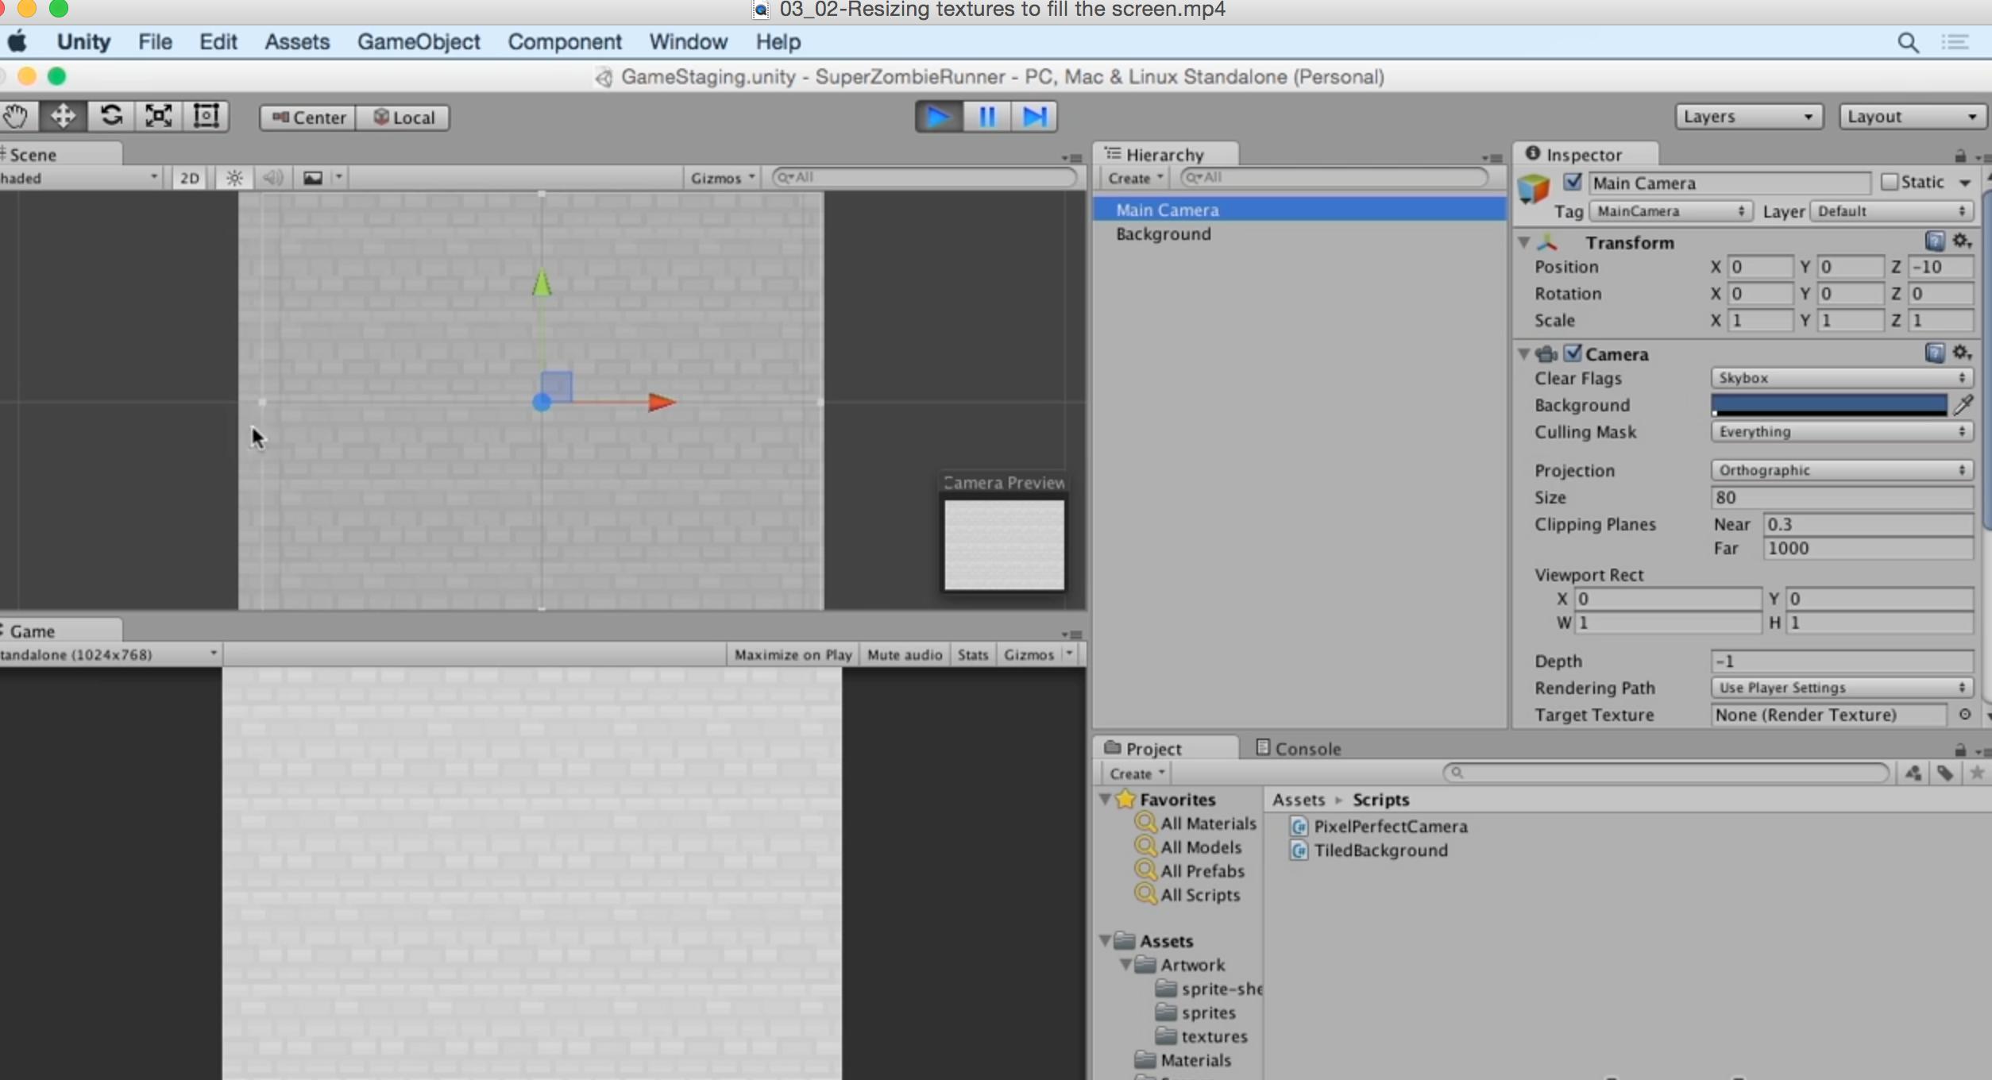Viewport: 1992px width, 1080px height.
Task: Click Maximize on Play button
Action: (792, 655)
